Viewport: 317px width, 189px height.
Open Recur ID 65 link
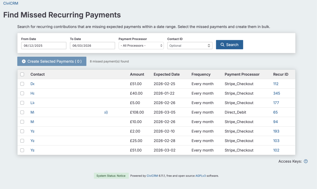click(x=275, y=112)
